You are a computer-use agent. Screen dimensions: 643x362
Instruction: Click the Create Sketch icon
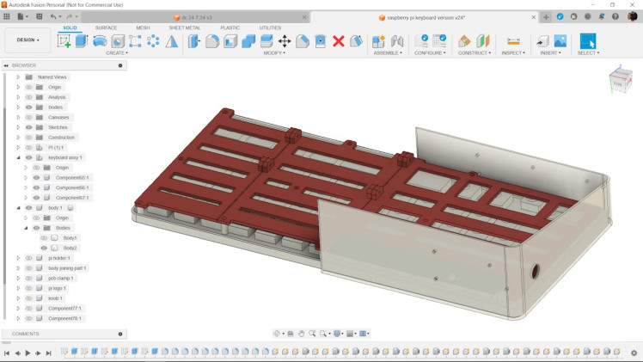(x=64, y=40)
